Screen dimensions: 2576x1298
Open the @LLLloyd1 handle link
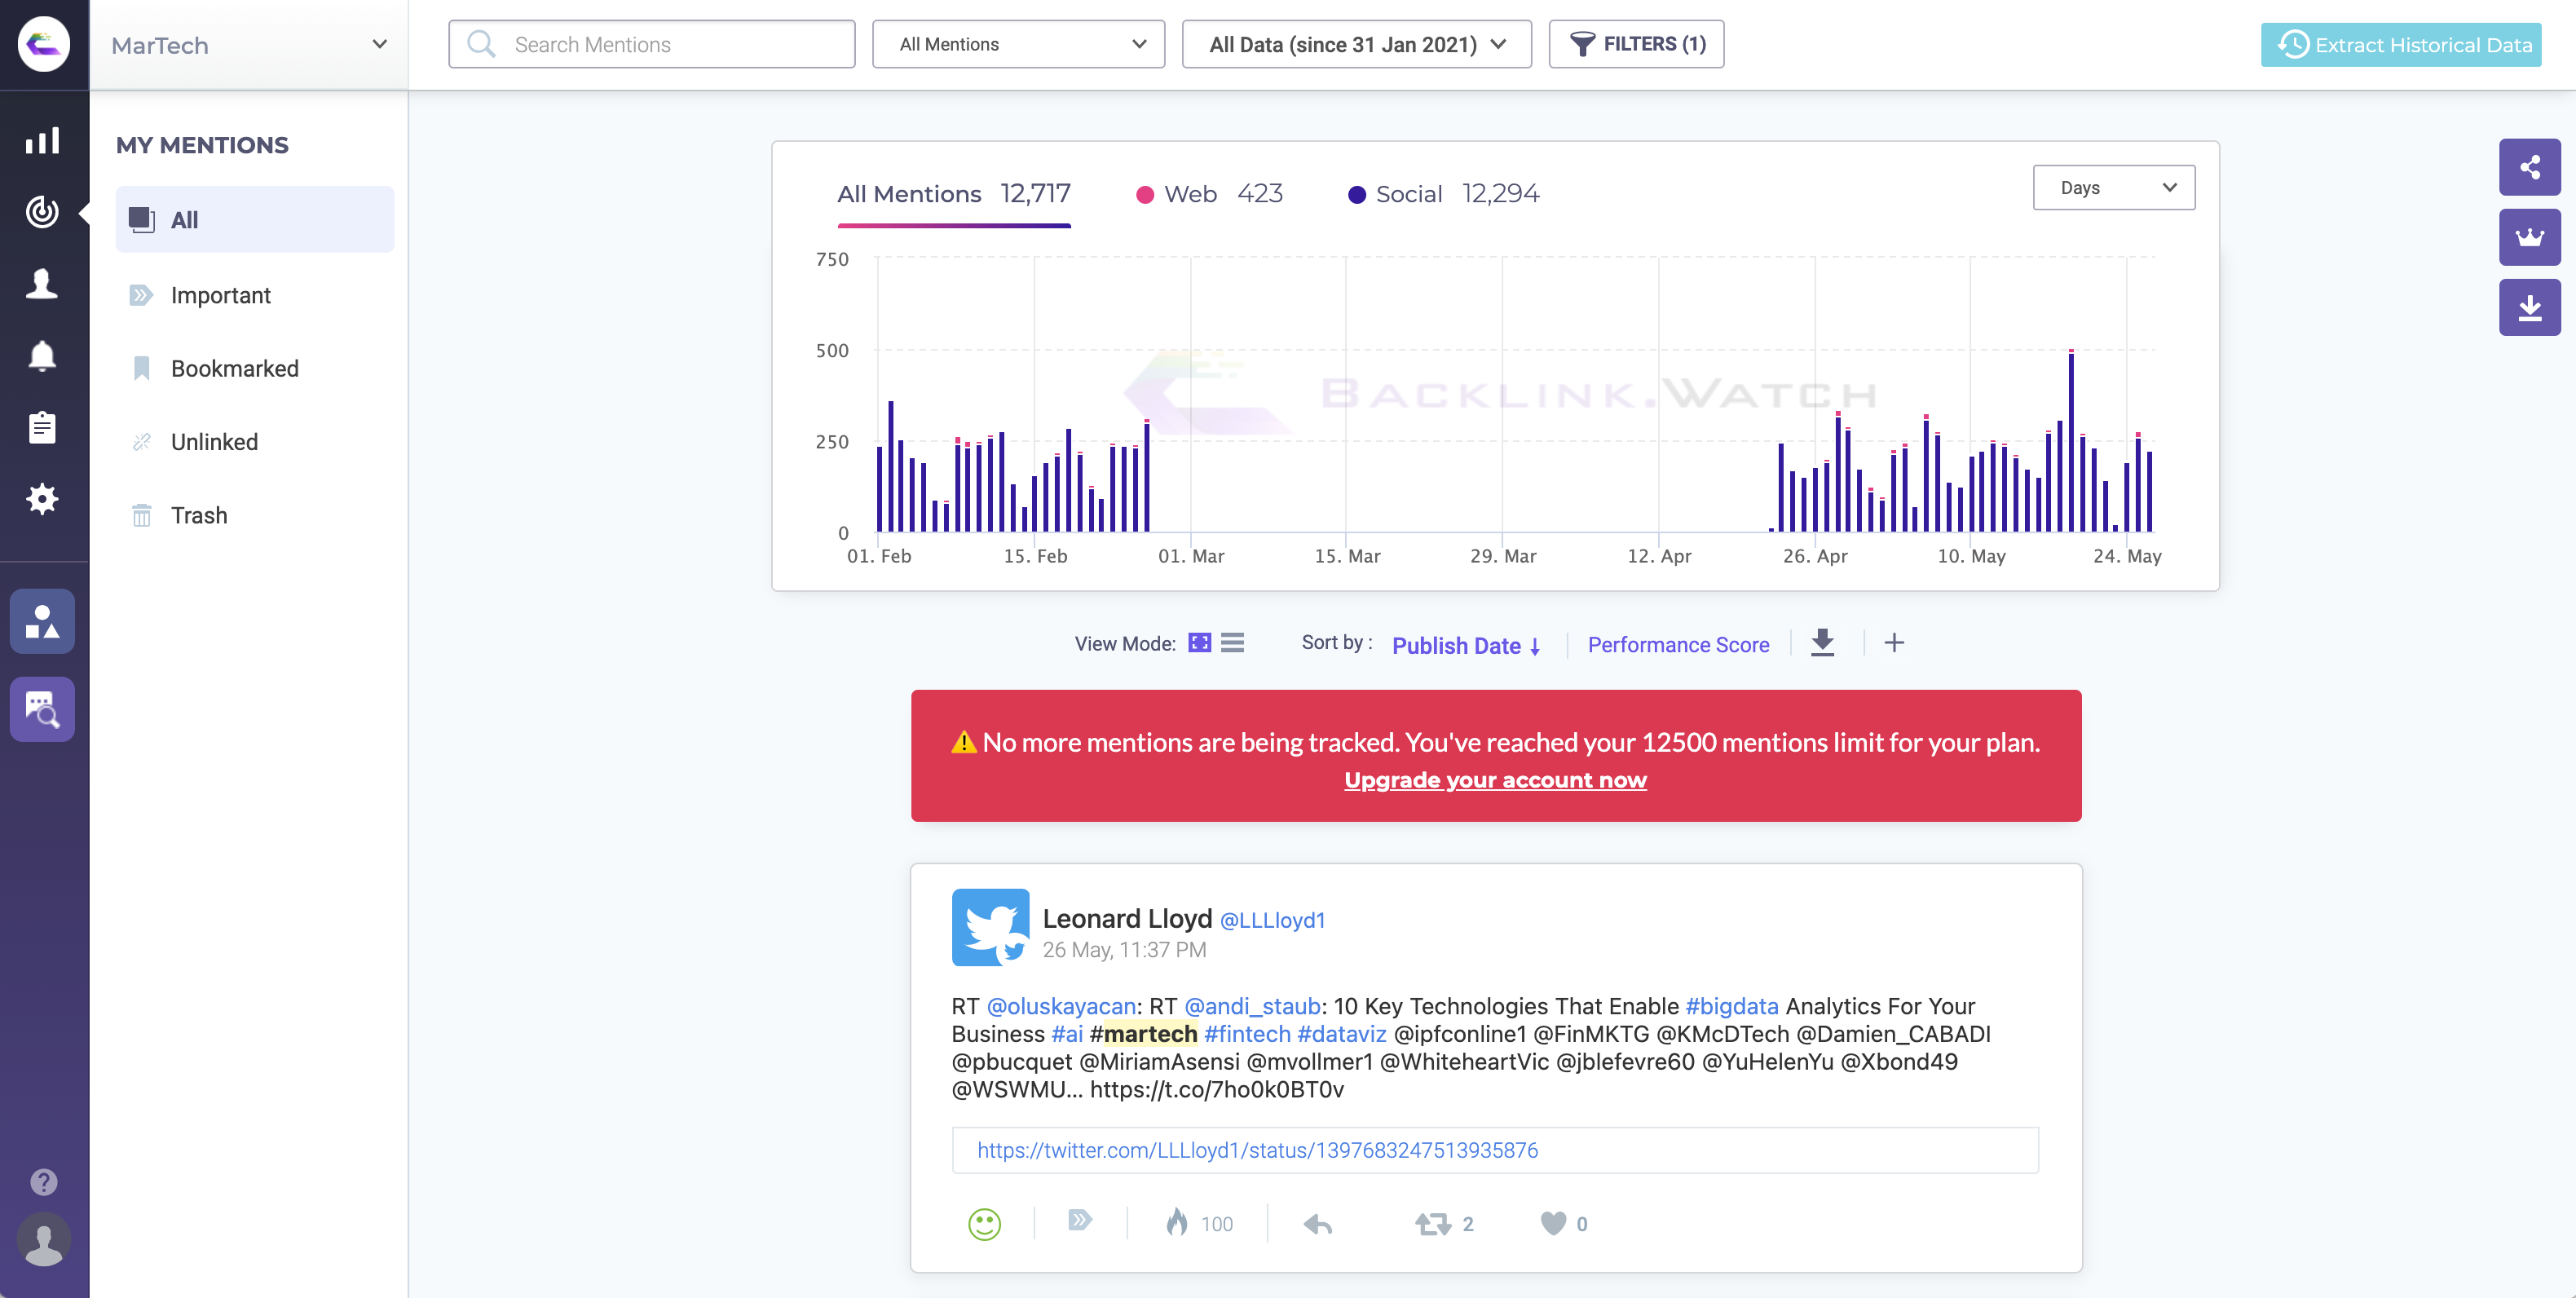pos(1272,920)
